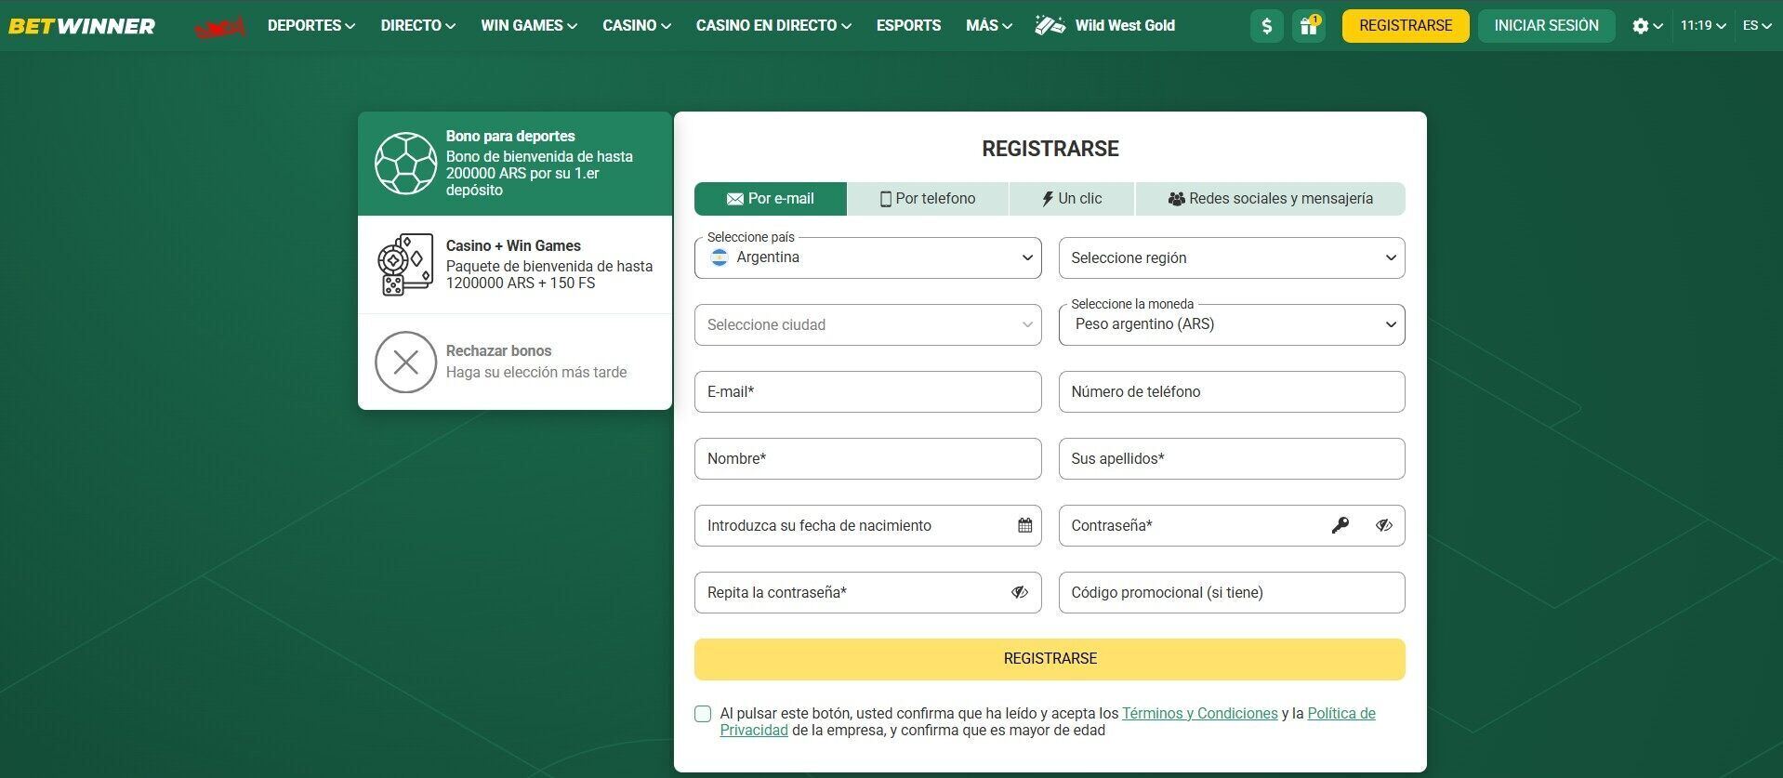The height and width of the screenshot is (778, 1783).
Task: Click the red promo icon beside DEPORTES
Action: pos(220,27)
